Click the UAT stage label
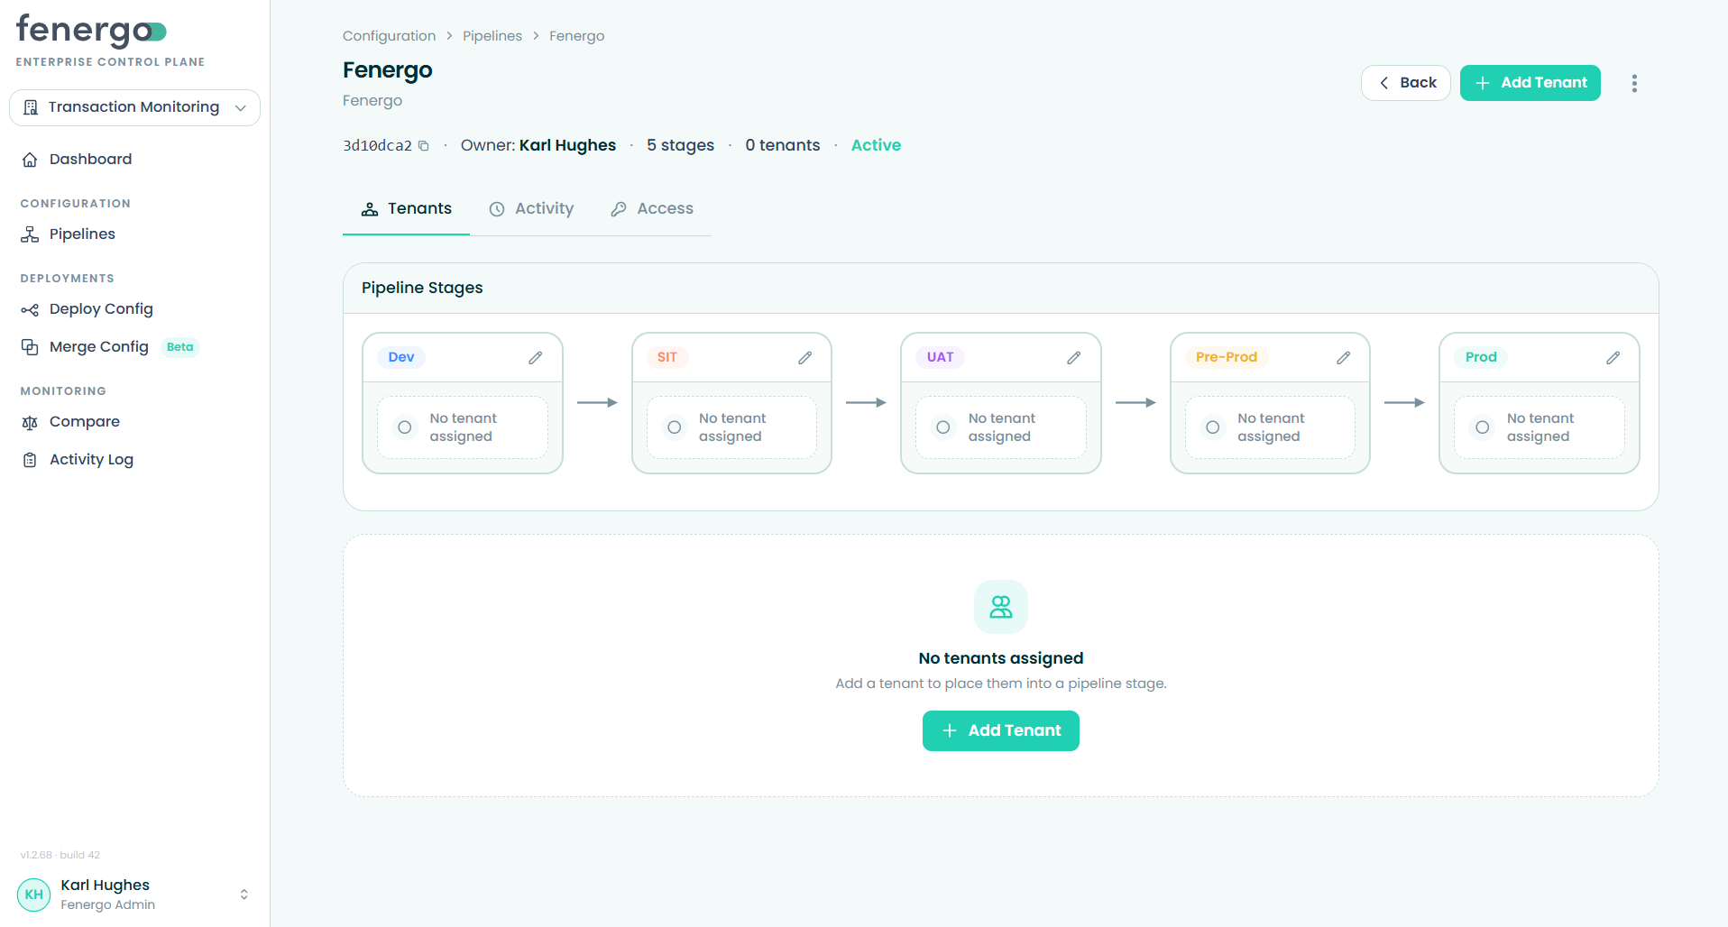Image resolution: width=1728 pixels, height=927 pixels. pos(940,357)
